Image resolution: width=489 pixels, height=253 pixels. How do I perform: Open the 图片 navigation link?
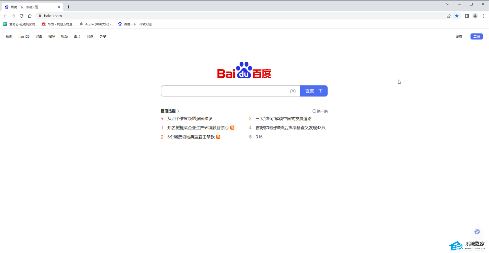[77, 36]
